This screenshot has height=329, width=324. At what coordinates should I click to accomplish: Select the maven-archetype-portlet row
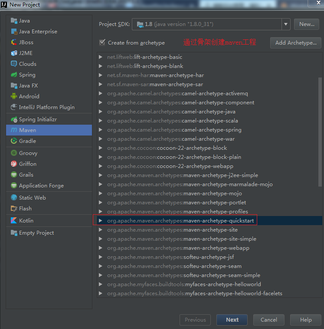[x=209, y=203]
